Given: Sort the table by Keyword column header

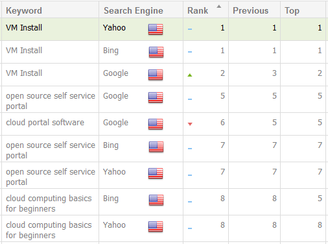Looking at the screenshot, I should [x=24, y=10].
